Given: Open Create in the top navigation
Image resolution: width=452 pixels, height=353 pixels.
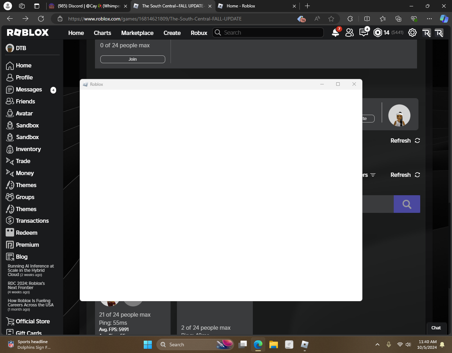Looking at the screenshot, I should tap(172, 33).
